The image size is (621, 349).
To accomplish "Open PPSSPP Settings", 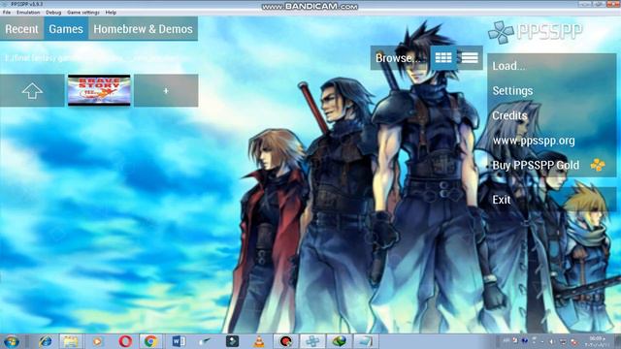I will [552, 90].
